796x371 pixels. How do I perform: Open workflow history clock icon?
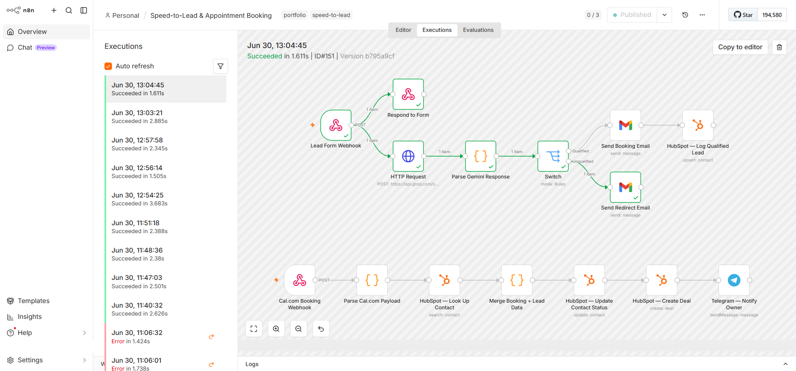[685, 15]
